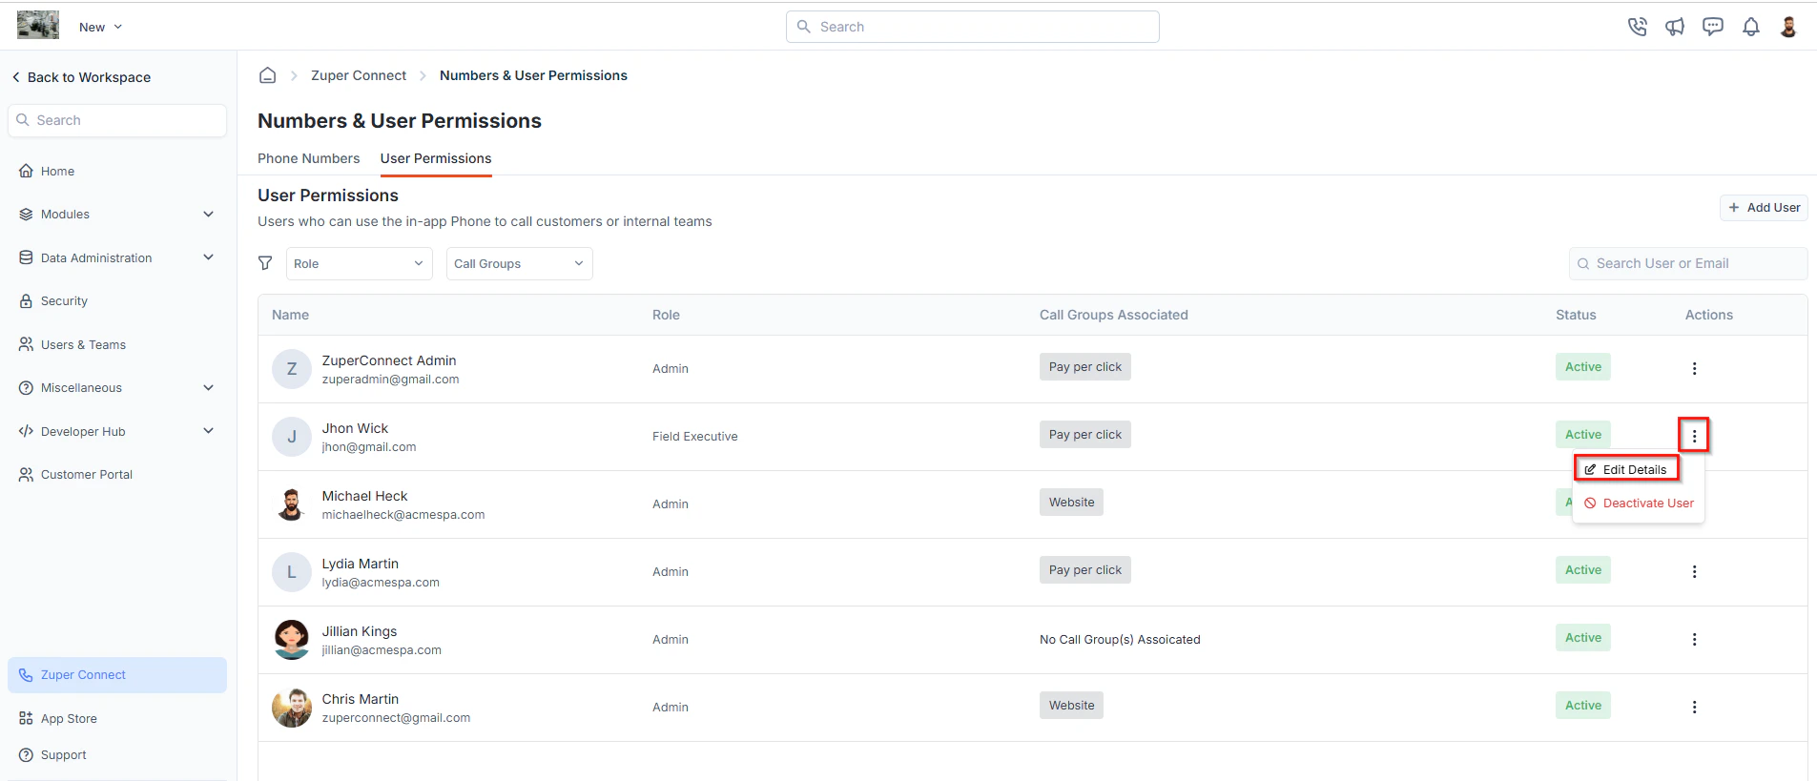
Task: Go Back to Workspace
Action: click(81, 77)
